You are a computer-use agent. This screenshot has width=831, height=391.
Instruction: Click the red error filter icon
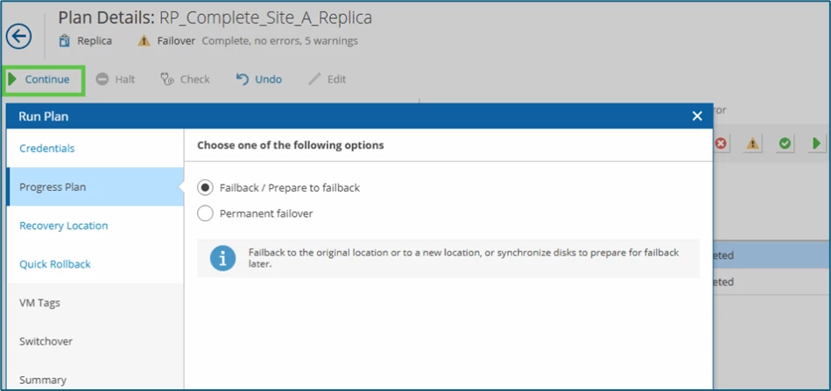721,143
